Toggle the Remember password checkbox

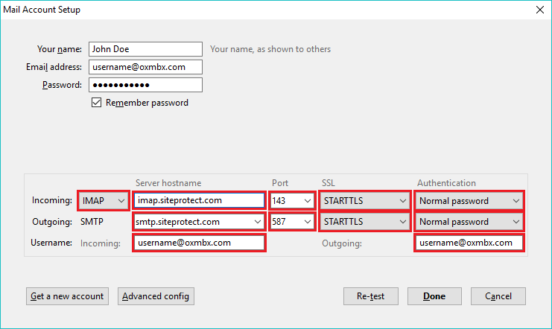click(96, 103)
